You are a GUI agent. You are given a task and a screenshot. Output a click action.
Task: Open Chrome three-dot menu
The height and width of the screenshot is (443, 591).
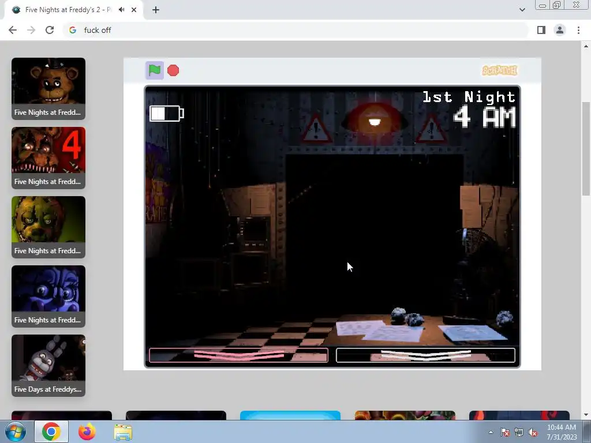578,30
